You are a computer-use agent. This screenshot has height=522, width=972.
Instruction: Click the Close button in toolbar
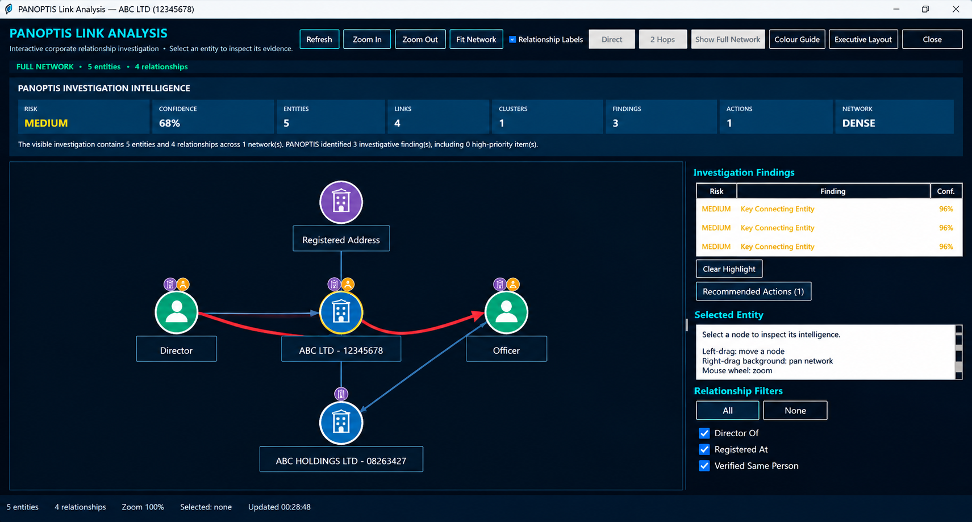pos(932,39)
